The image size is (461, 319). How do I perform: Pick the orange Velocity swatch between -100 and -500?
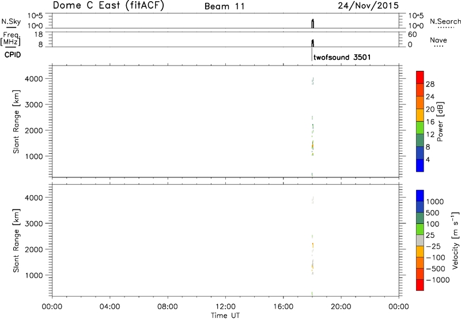pos(420,263)
